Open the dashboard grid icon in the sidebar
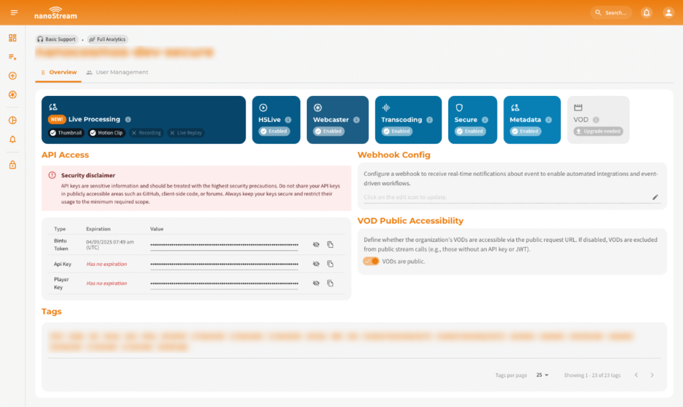 pyautogui.click(x=12, y=38)
